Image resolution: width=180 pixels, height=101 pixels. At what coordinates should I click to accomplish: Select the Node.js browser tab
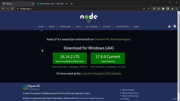click(18, 4)
